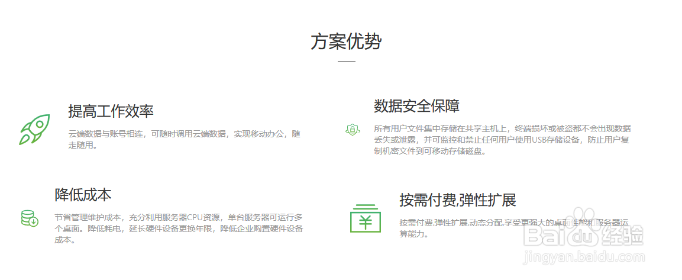Select the 数据安全保障 heading

[416, 106]
